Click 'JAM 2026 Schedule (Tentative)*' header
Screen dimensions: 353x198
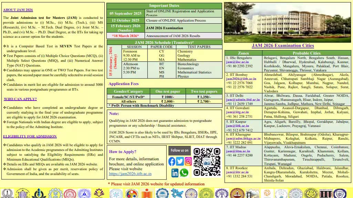pos(164,43)
